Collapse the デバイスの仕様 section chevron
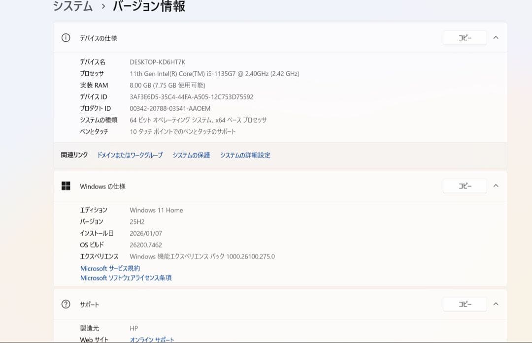 [x=496, y=37]
